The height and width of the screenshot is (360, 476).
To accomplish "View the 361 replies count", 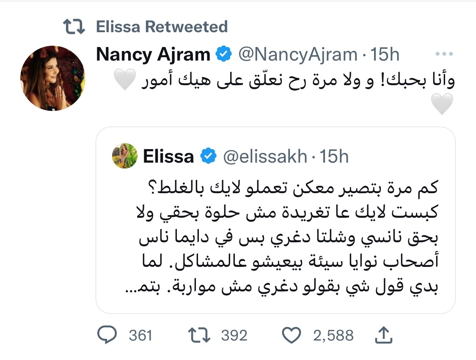I will pos(140,335).
